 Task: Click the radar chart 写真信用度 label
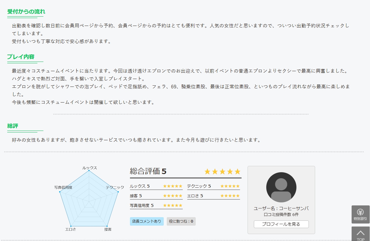tap(63, 187)
